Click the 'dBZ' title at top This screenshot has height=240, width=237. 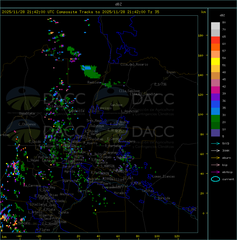[118, 4]
